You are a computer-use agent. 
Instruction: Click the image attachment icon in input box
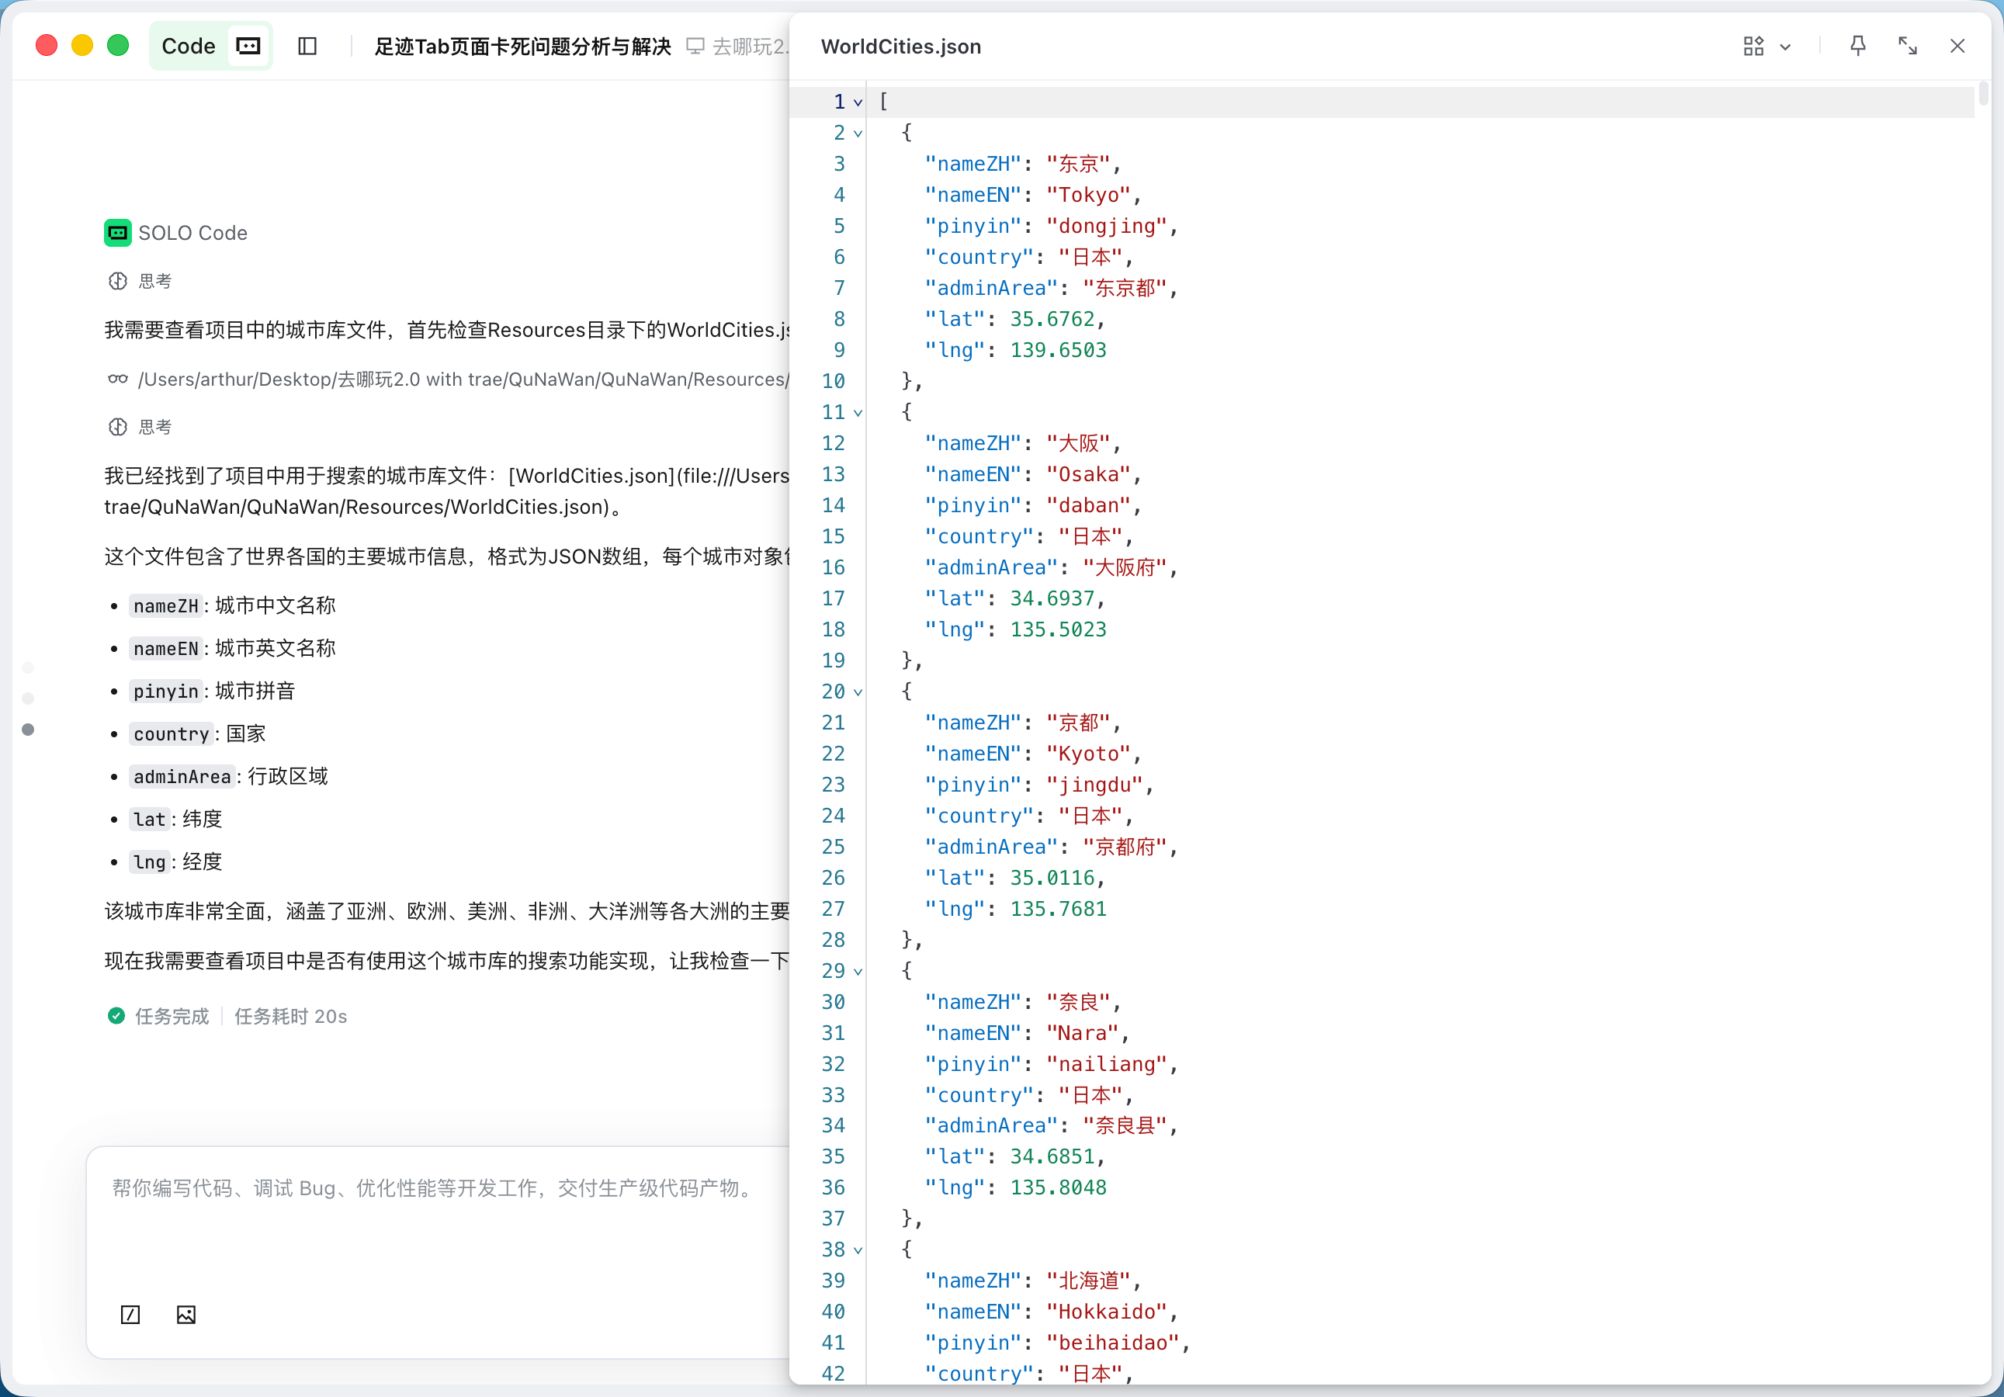coord(186,1314)
